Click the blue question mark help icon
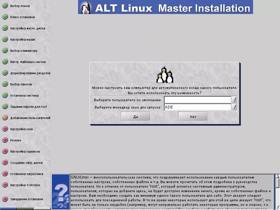This screenshot has width=280, height=210. pos(61,191)
